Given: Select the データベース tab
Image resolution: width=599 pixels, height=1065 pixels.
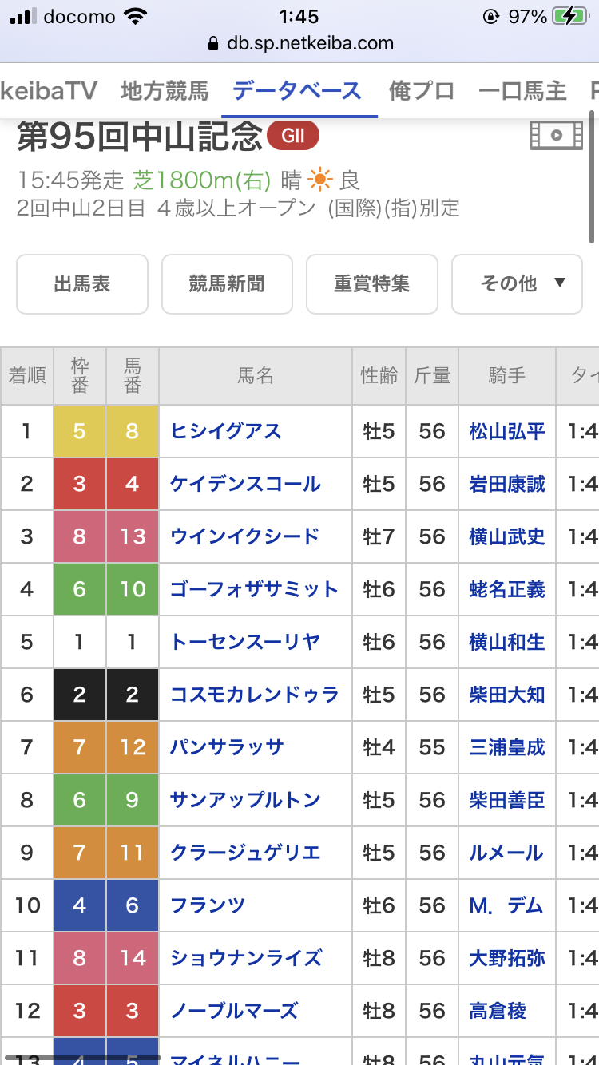Looking at the screenshot, I should pyautogui.click(x=298, y=91).
